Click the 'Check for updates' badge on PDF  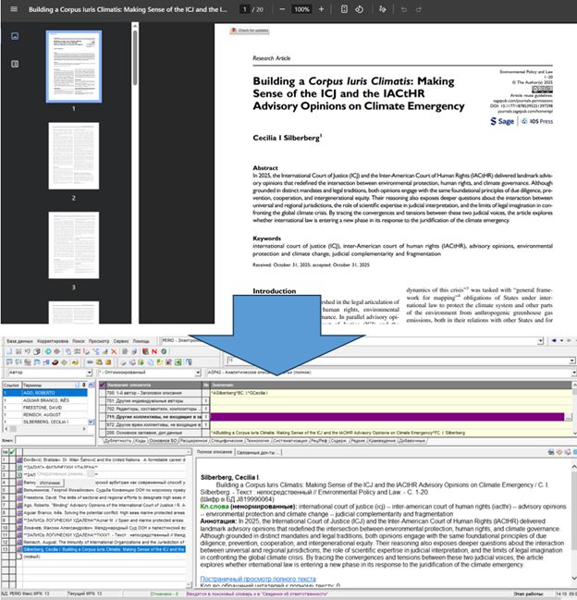(250, 31)
